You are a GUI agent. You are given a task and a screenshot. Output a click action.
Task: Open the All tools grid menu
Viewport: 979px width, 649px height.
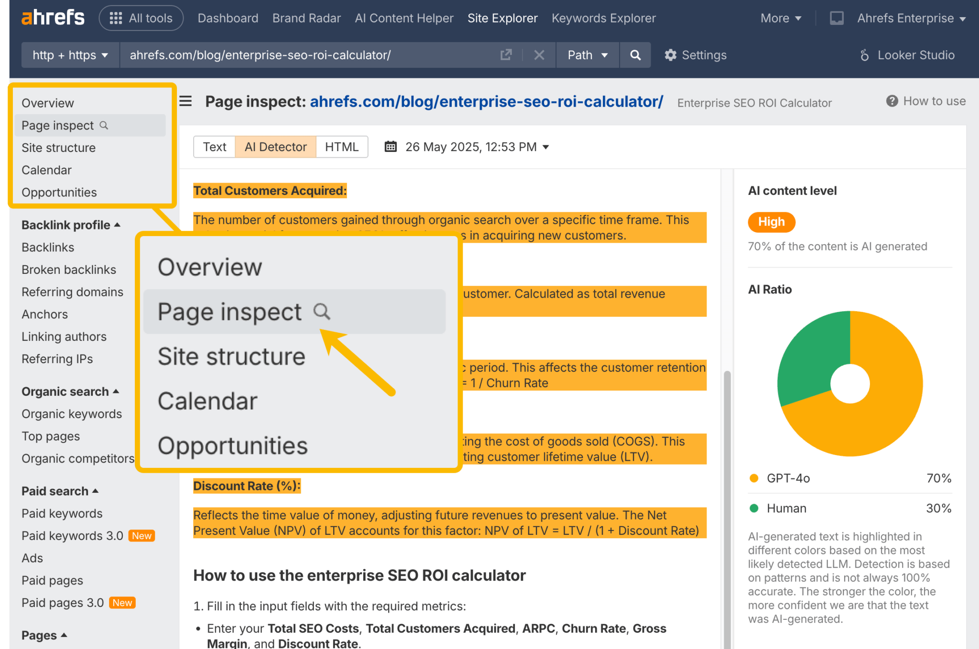click(141, 18)
